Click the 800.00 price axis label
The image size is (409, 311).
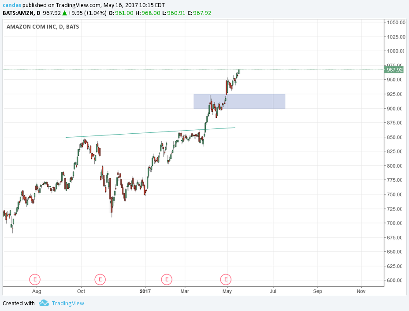point(394,166)
